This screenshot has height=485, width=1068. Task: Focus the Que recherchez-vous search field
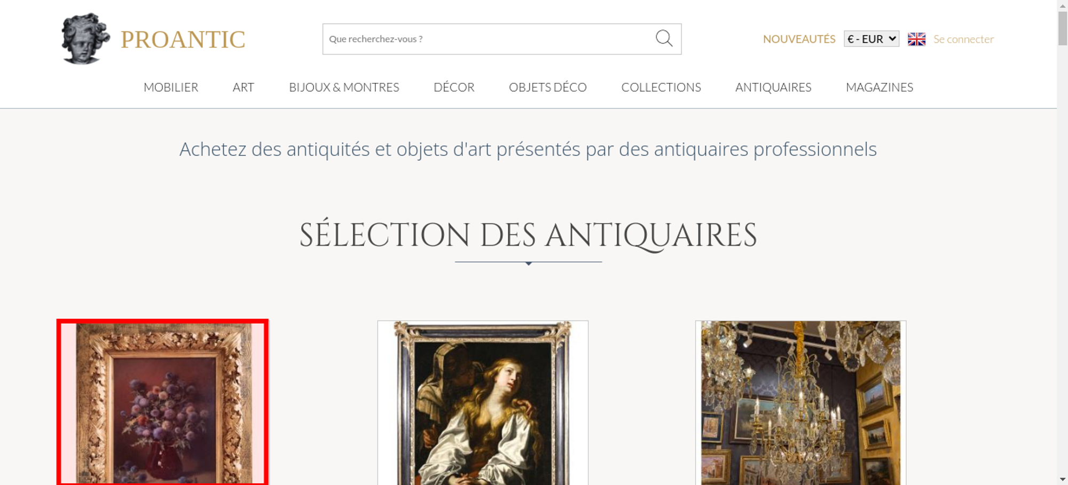tap(489, 39)
